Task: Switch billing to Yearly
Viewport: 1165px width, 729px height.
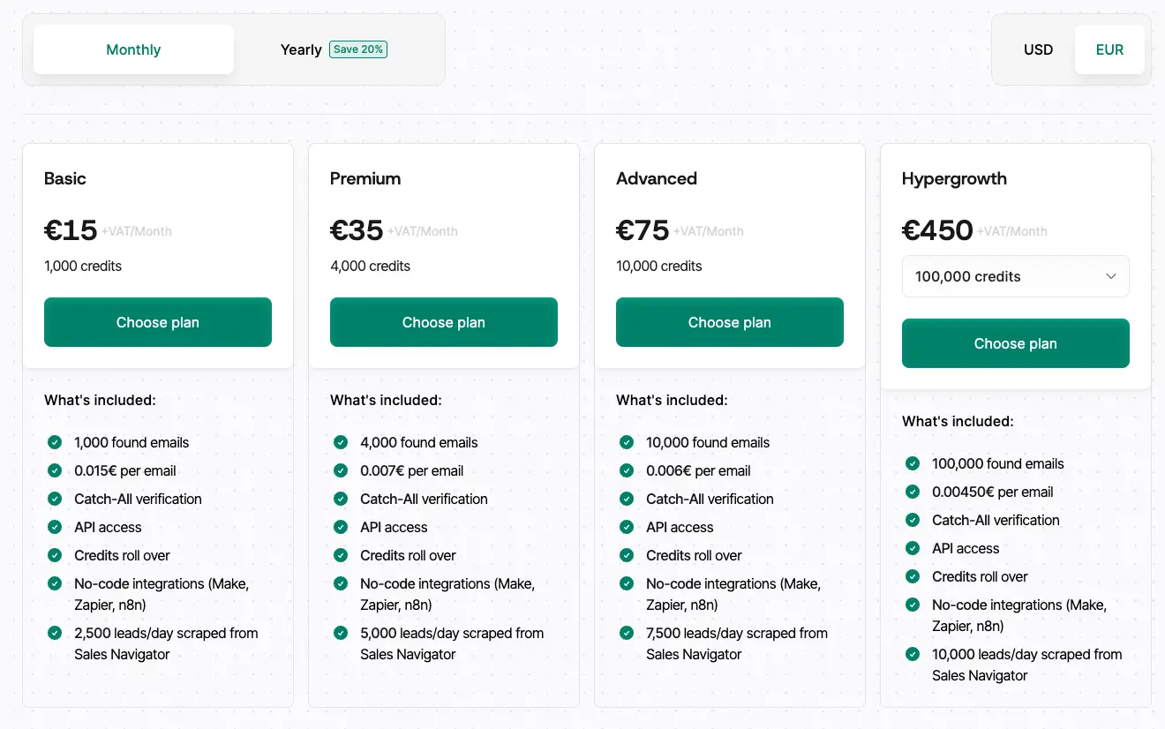Action: point(301,49)
